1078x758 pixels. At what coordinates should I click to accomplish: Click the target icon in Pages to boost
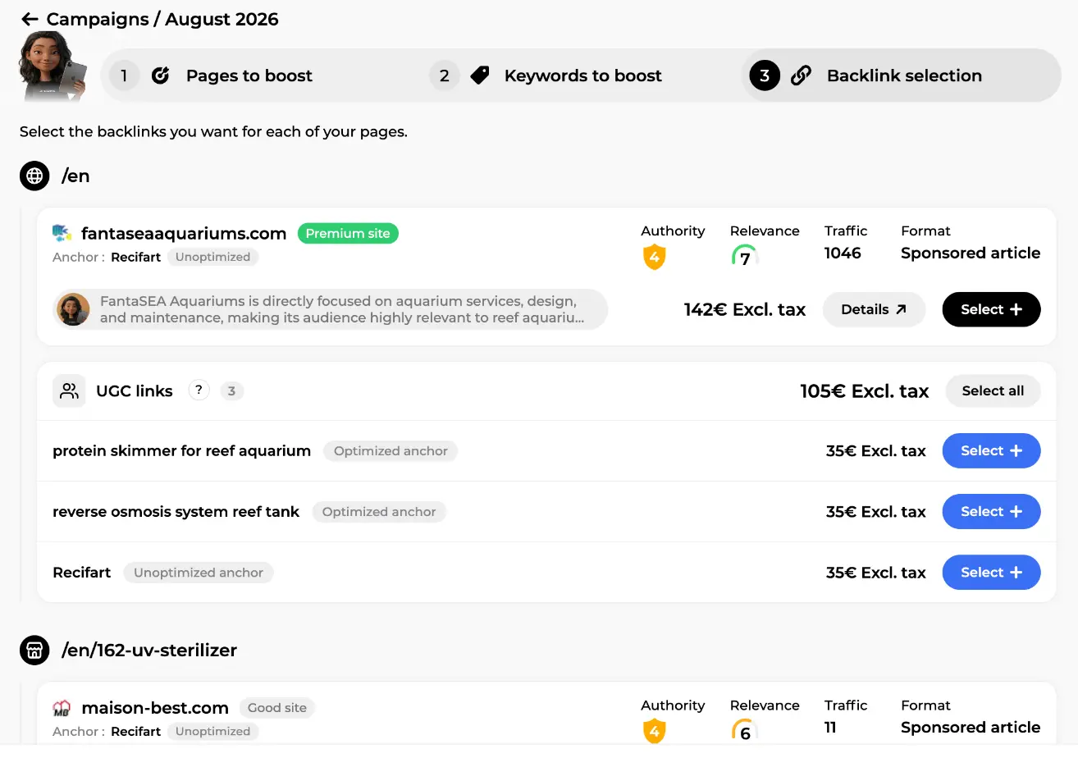pyautogui.click(x=161, y=75)
